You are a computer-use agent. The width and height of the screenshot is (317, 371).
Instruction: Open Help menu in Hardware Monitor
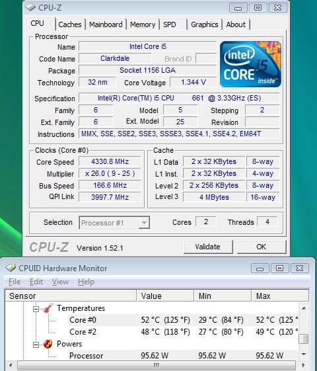(x=86, y=282)
